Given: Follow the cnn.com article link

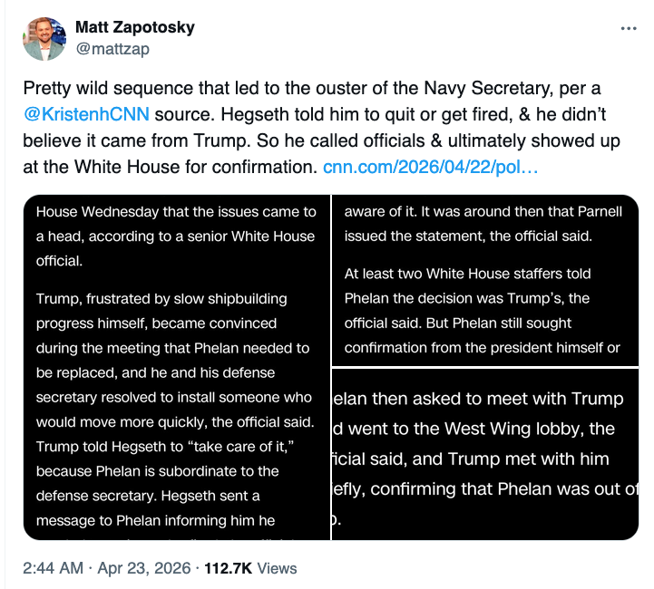Looking at the screenshot, I should click(430, 167).
